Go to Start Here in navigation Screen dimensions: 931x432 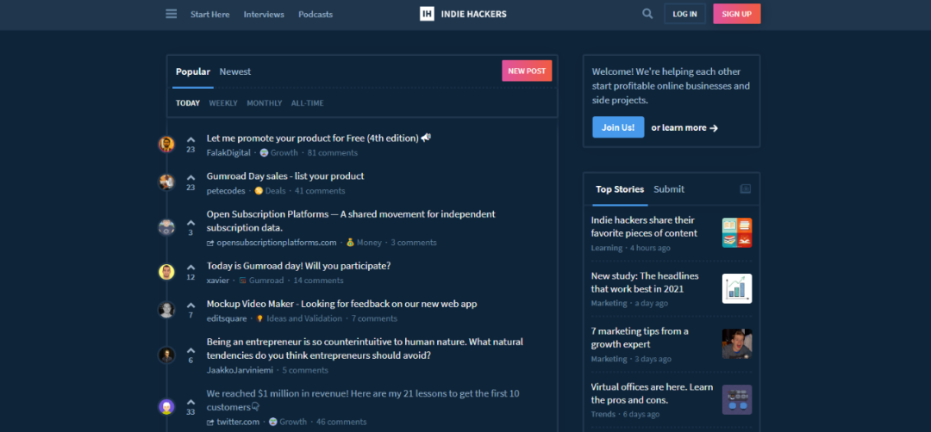coord(210,15)
